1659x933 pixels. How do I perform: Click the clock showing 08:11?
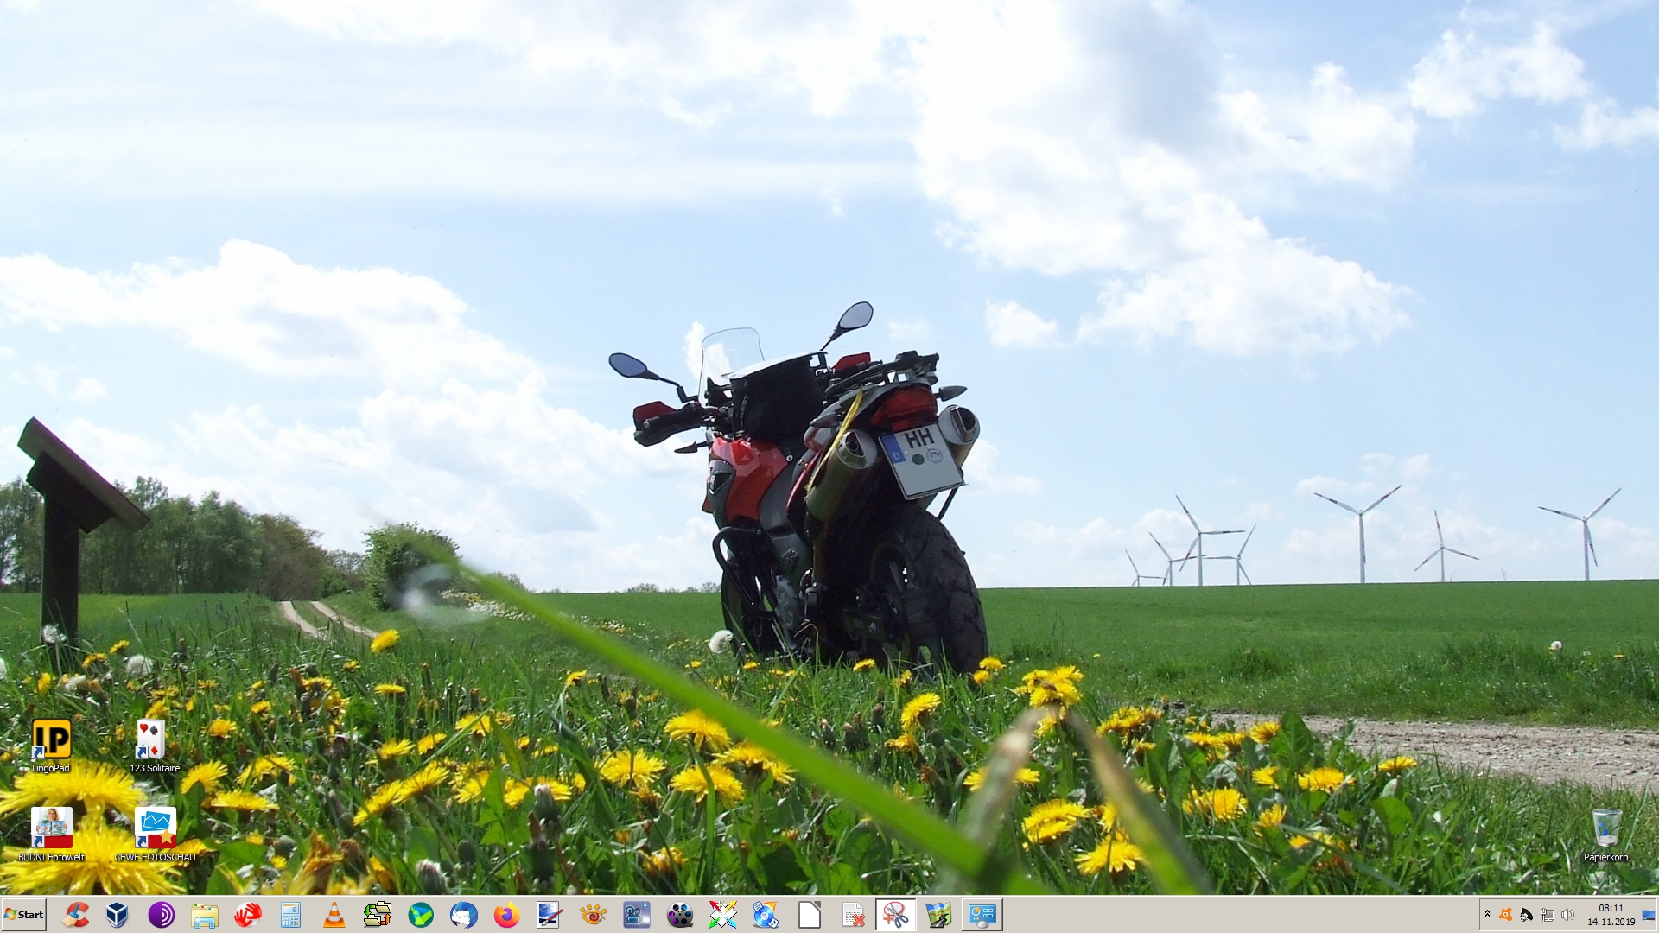(1611, 915)
